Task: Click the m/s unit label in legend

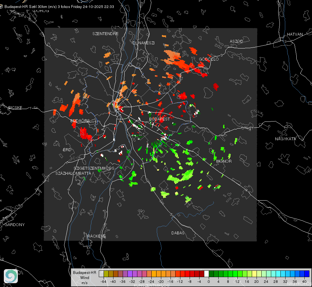Action: click(x=84, y=283)
